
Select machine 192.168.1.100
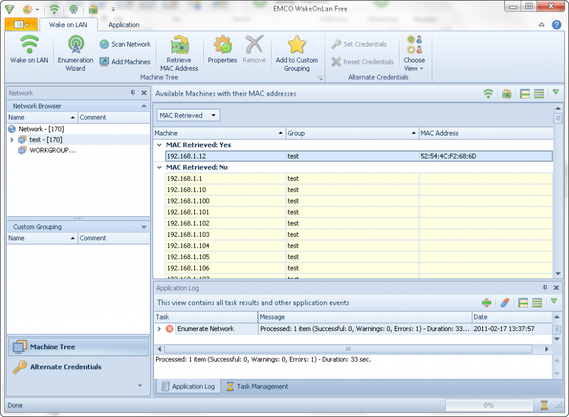point(358,201)
